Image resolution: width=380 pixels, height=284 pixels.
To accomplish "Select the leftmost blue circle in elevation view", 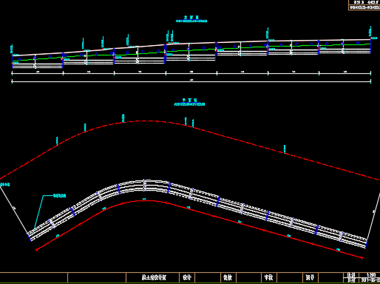I will point(19,59).
